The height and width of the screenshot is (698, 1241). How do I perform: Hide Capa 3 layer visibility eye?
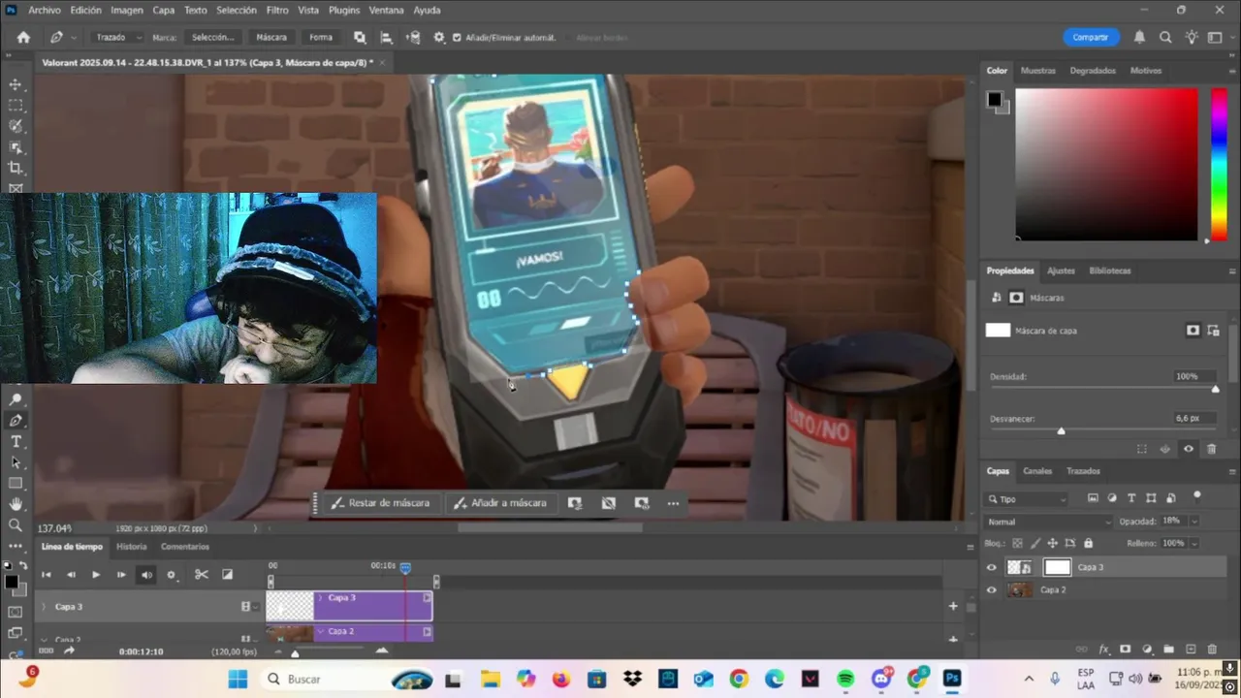tap(991, 568)
